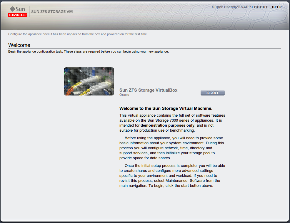Select the blue configuration instruction banner text
The image size is (290, 223).
78,34
